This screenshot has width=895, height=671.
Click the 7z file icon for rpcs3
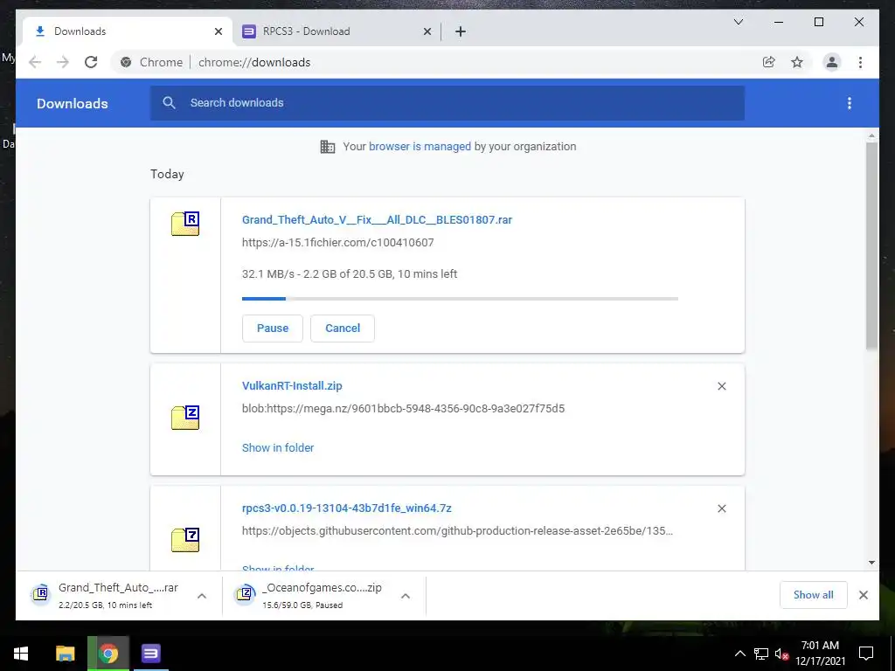[x=185, y=540]
